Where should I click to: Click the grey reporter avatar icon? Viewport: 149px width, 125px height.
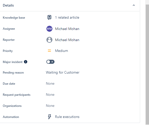tap(49, 40)
